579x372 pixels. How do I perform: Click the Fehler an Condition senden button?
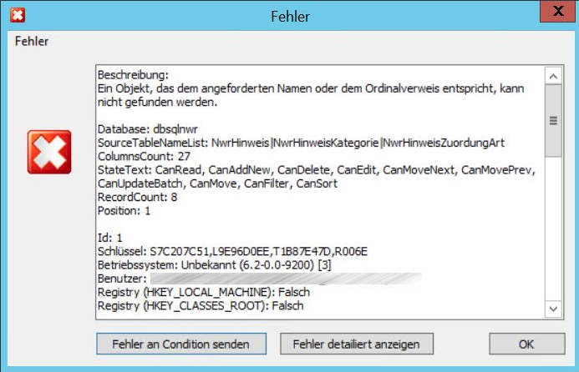(x=181, y=343)
